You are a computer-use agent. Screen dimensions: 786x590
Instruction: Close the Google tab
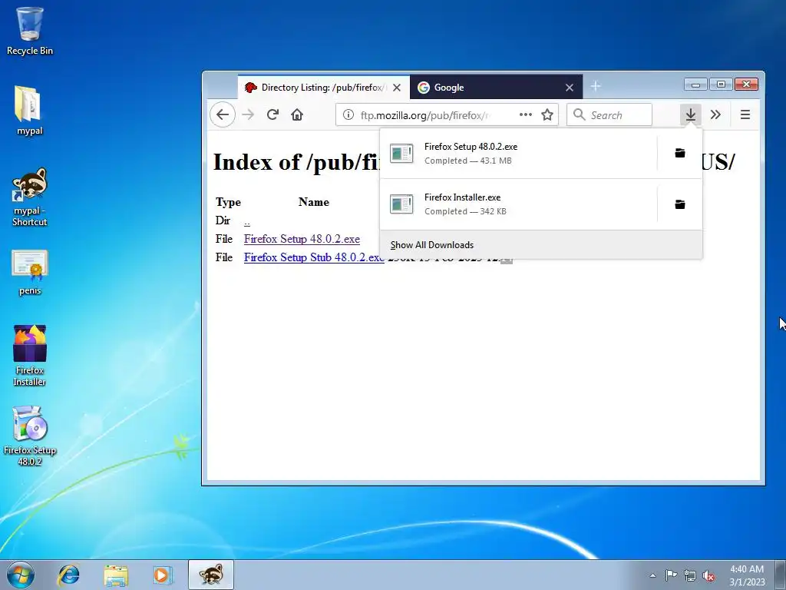pyautogui.click(x=570, y=88)
